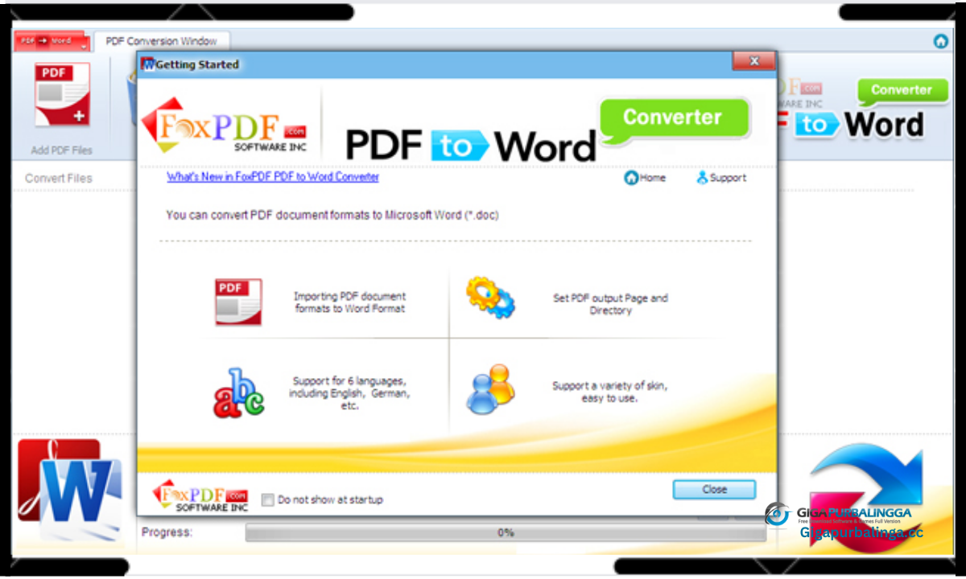
Task: Open What's New in FoxPDF link
Action: pos(273,177)
